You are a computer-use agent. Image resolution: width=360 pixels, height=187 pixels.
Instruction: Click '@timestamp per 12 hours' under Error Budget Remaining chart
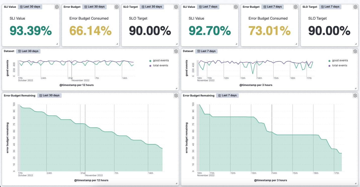pyautogui.click(x=91, y=180)
